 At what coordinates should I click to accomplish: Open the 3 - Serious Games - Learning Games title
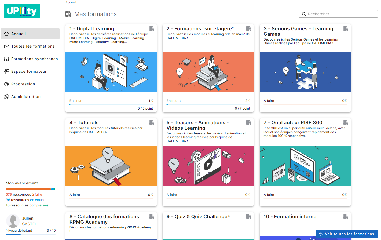(x=298, y=31)
